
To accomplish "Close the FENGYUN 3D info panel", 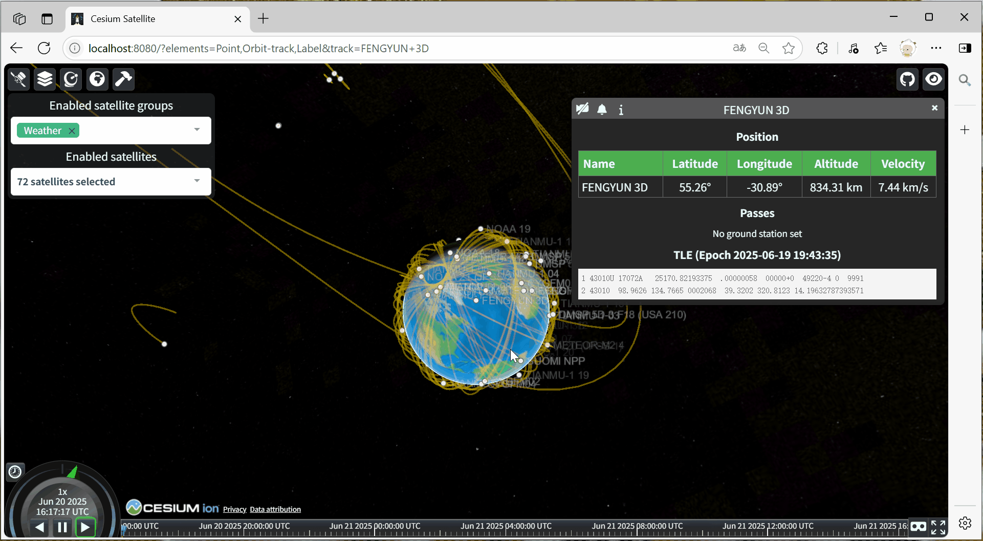I will tap(934, 108).
